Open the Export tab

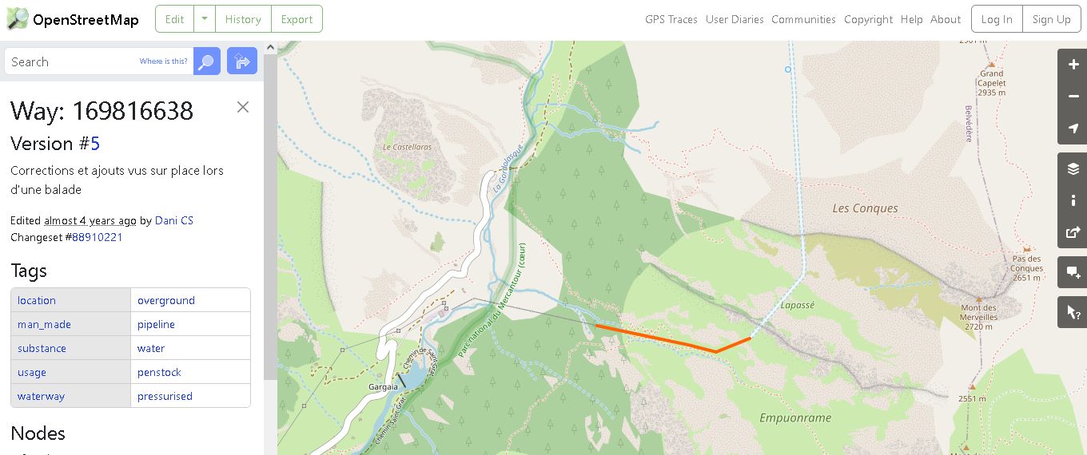pyautogui.click(x=297, y=19)
